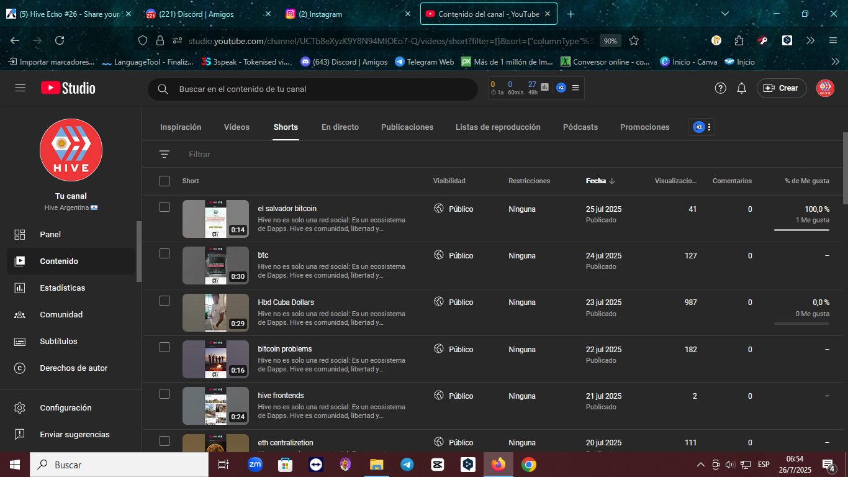Viewport: 848px width, 477px height.
Task: Open Telegram Web bookmark
Action: pos(425,61)
